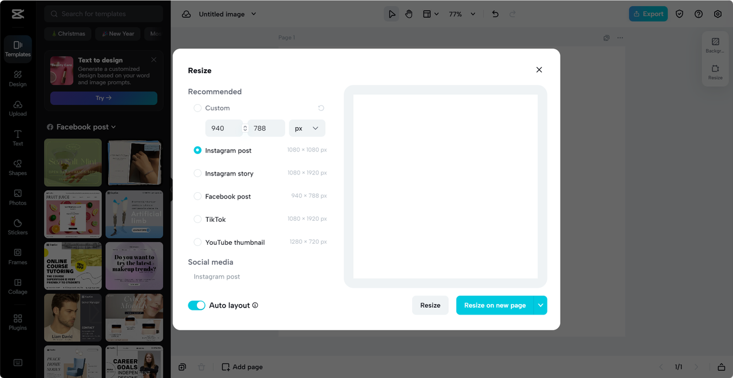Click the previous page arrow at bottom
The height and width of the screenshot is (378, 733).
click(661, 367)
